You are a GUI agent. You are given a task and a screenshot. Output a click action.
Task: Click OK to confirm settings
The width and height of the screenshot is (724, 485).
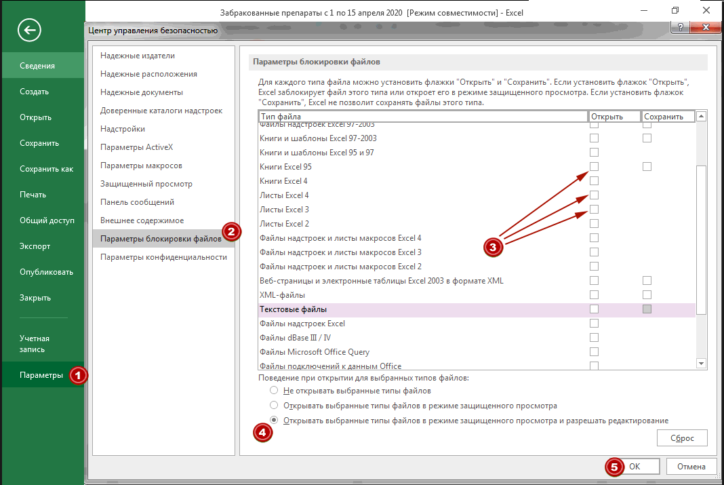635,467
